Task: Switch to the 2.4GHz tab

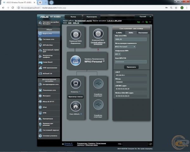Action: (x=119, y=33)
